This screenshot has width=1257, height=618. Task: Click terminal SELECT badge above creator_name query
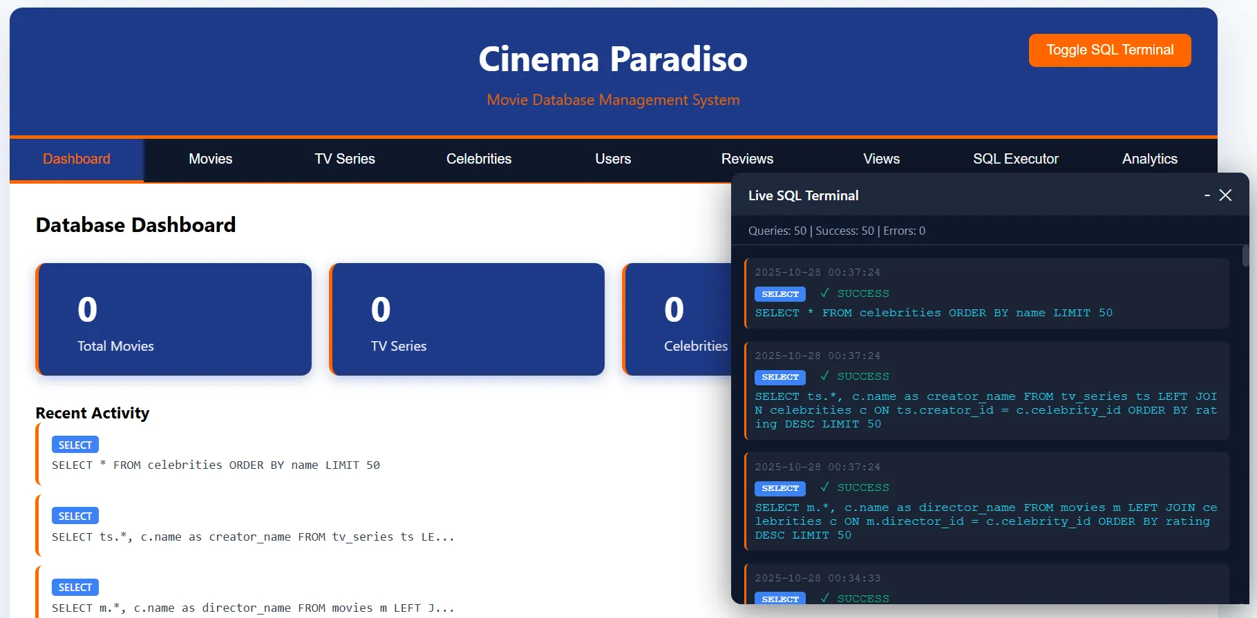click(780, 377)
